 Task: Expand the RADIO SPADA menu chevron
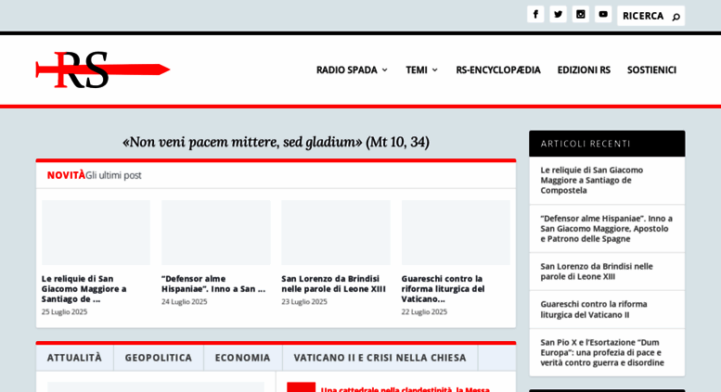(x=385, y=70)
